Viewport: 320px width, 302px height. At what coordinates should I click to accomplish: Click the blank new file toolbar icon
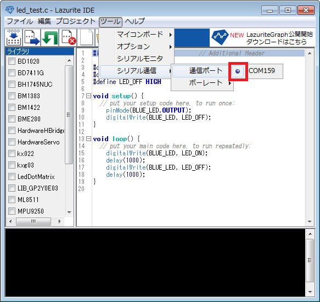tap(87, 37)
